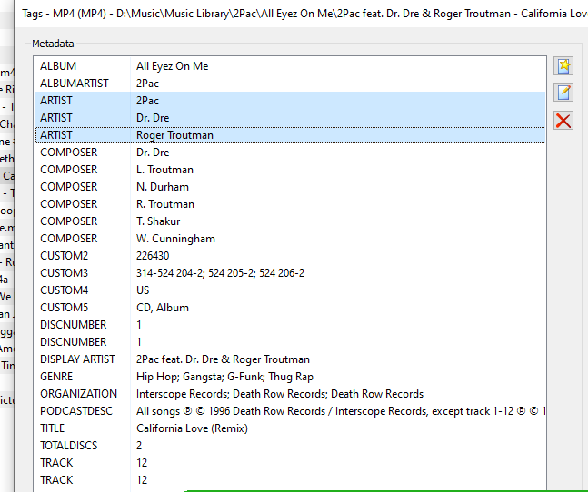Image resolution: width=588 pixels, height=492 pixels.
Task: Select the ALBUM row All Eyez On Me
Action: click(x=290, y=66)
